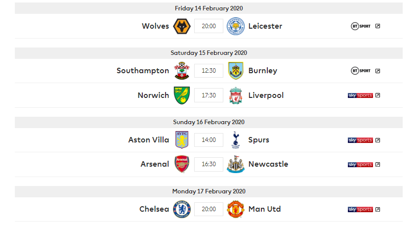418x228 pixels.
Task: Click the Burnley club crest
Action: click(236, 71)
